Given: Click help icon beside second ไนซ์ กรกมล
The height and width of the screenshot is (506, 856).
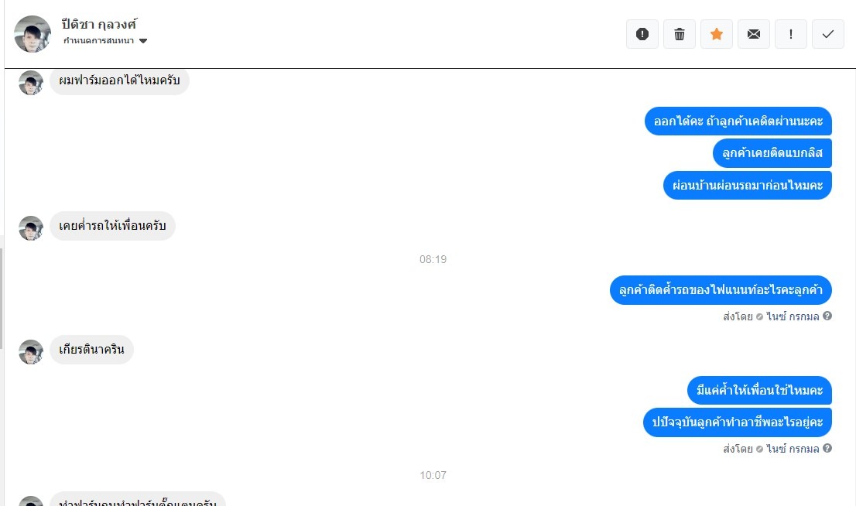Looking at the screenshot, I should pos(827,448).
